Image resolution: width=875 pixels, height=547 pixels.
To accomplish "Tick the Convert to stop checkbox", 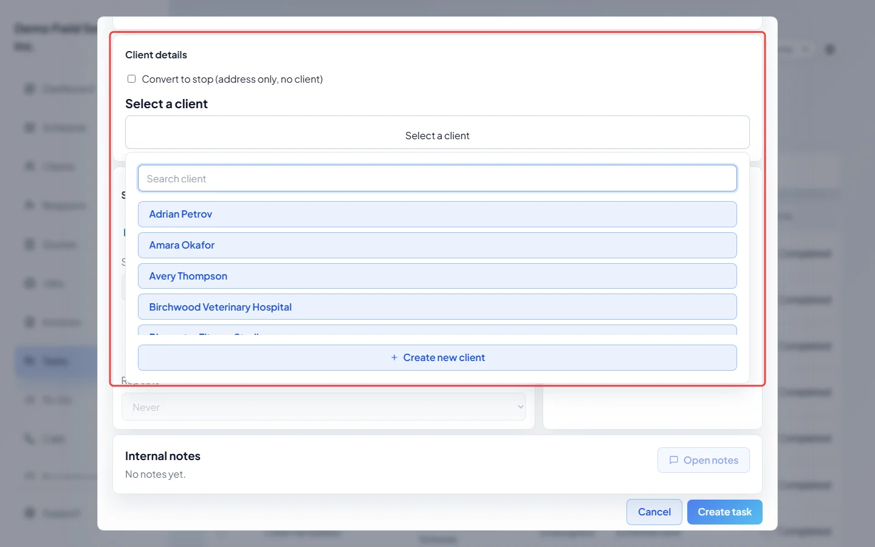I will [x=131, y=79].
